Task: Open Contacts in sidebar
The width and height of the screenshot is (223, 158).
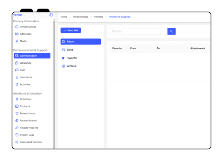Action: pos(32,106)
